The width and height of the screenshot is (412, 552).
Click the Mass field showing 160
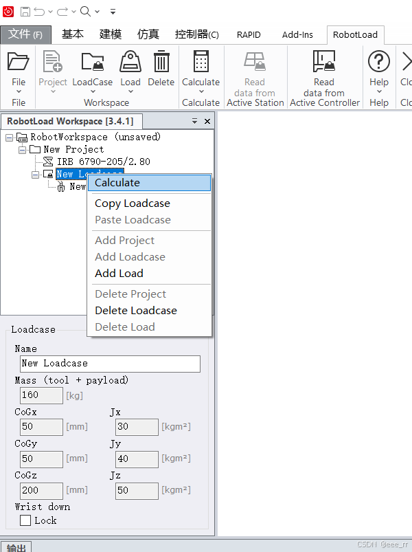(41, 395)
